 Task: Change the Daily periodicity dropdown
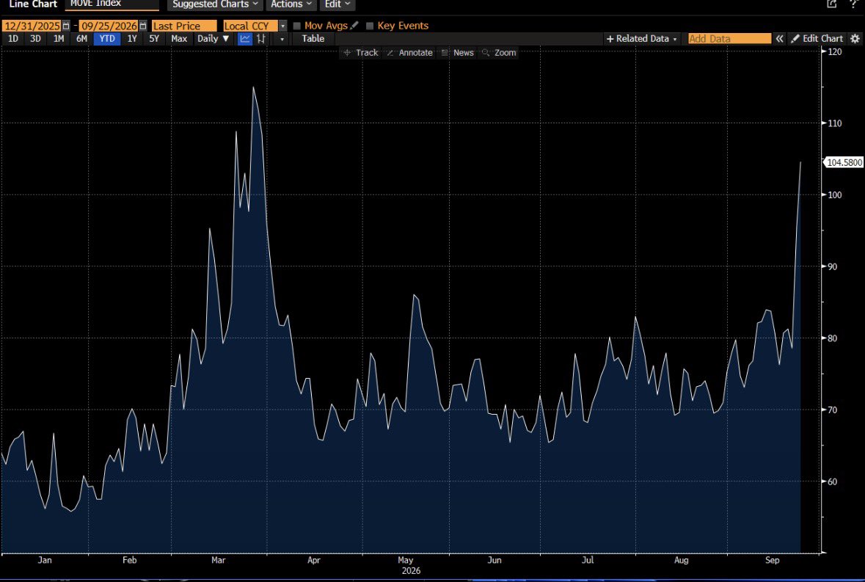213,39
